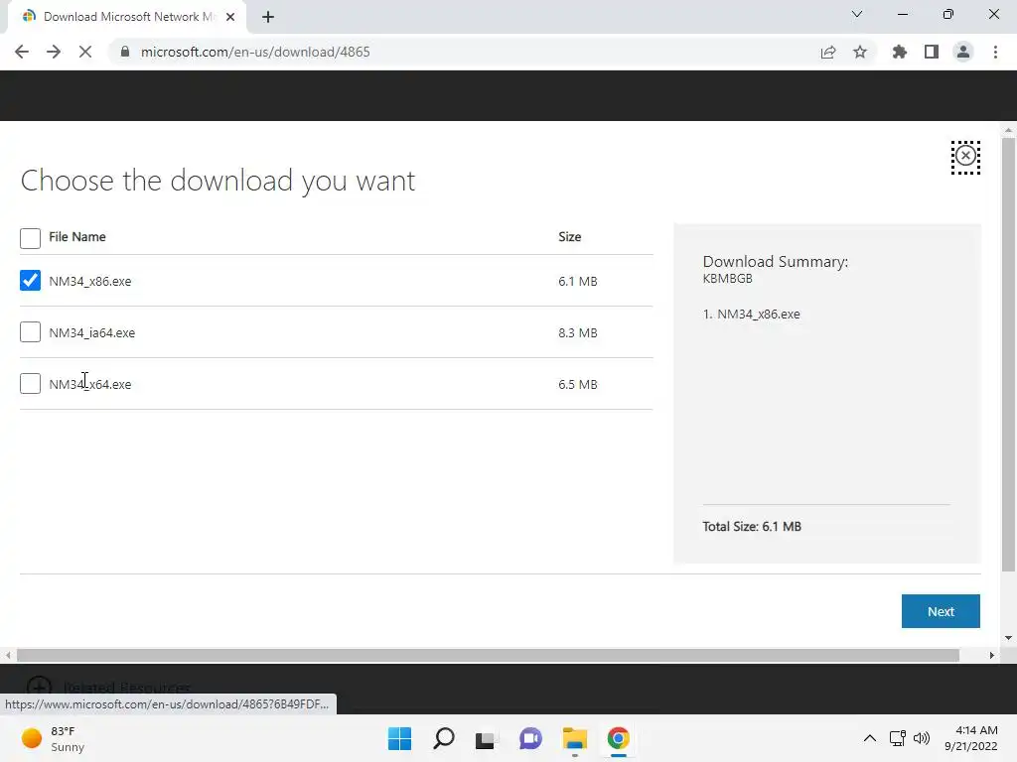This screenshot has height=762, width=1017.
Task: Click the Size column header
Action: point(569,236)
